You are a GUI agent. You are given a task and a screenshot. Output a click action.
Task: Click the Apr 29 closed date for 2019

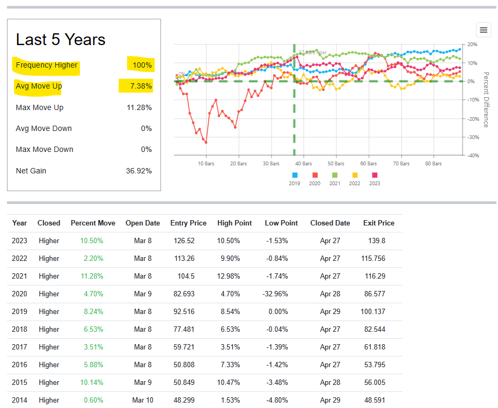coord(330,312)
